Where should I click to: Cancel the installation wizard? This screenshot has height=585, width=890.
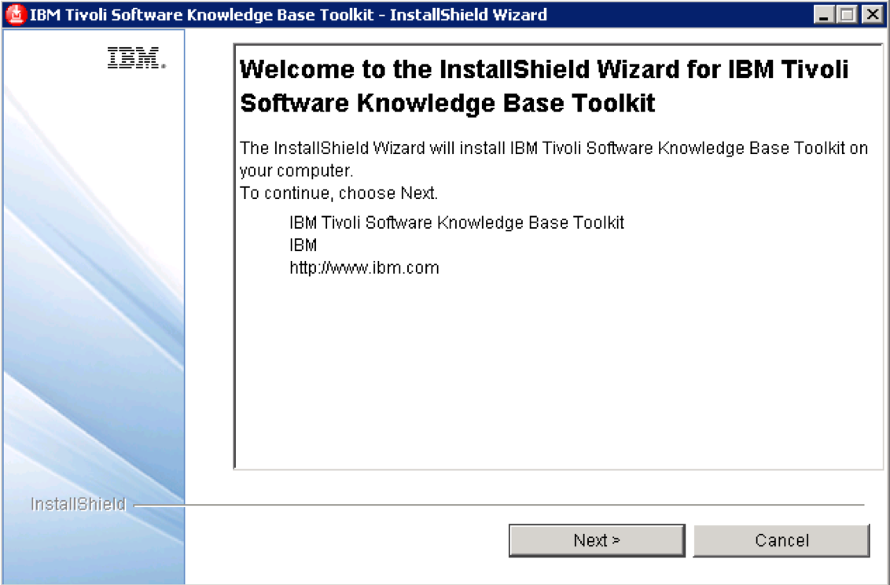pos(781,540)
